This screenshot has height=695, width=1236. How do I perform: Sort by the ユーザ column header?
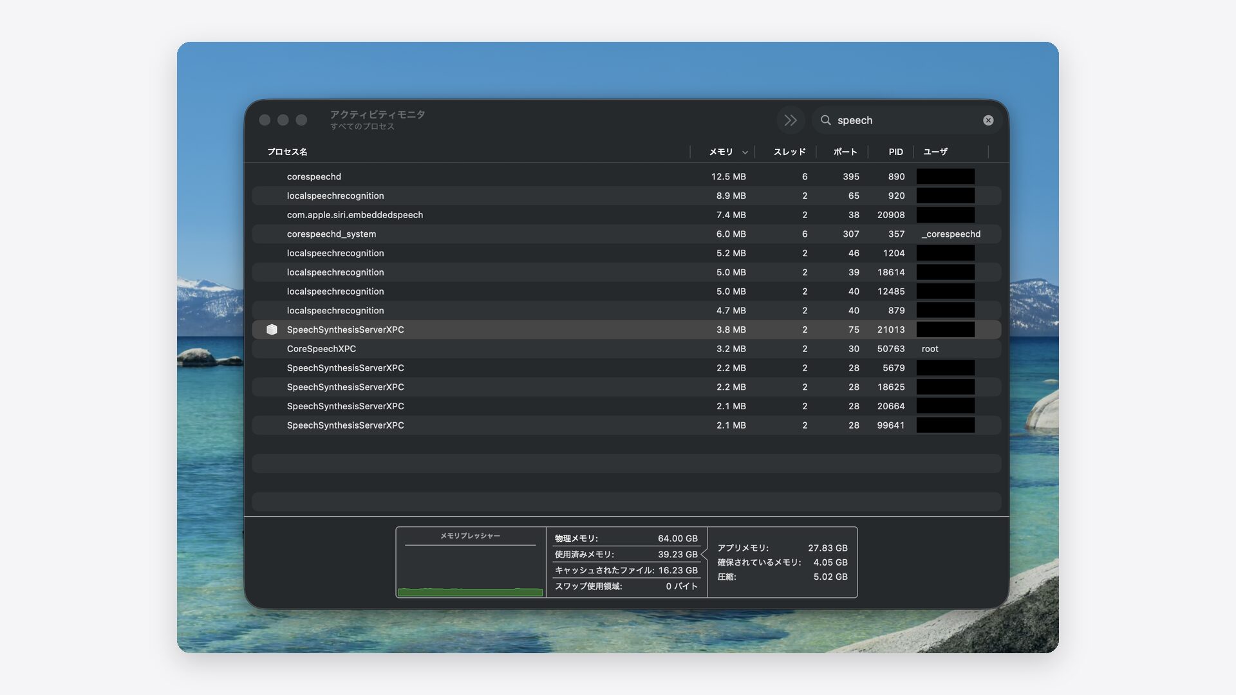(935, 152)
